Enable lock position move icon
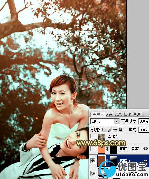 pyautogui.click(x=115, y=130)
